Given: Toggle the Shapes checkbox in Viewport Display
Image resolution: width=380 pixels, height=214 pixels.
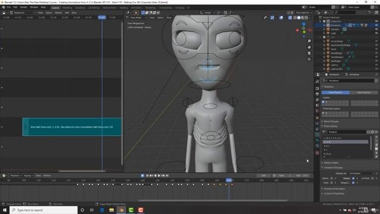Looking at the screenshot, I should point(353,178).
